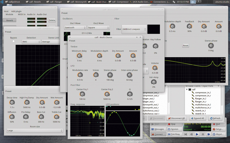This screenshot has width=230, height=143.
Task: Select multichorus_in_r port row
Action: pyautogui.click(x=203, y=108)
